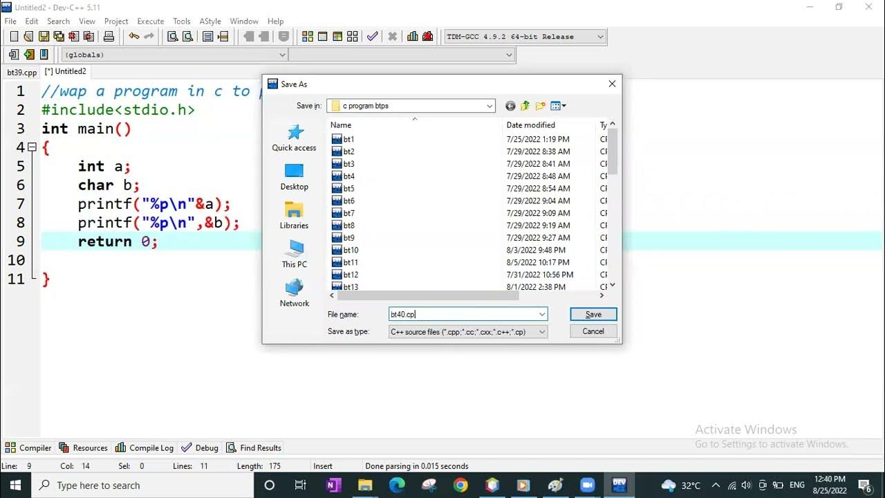Expand the 'Save in' folder dropdown
The height and width of the screenshot is (498, 885).
coord(490,106)
